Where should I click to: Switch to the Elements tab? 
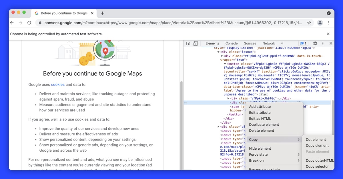point(212,43)
